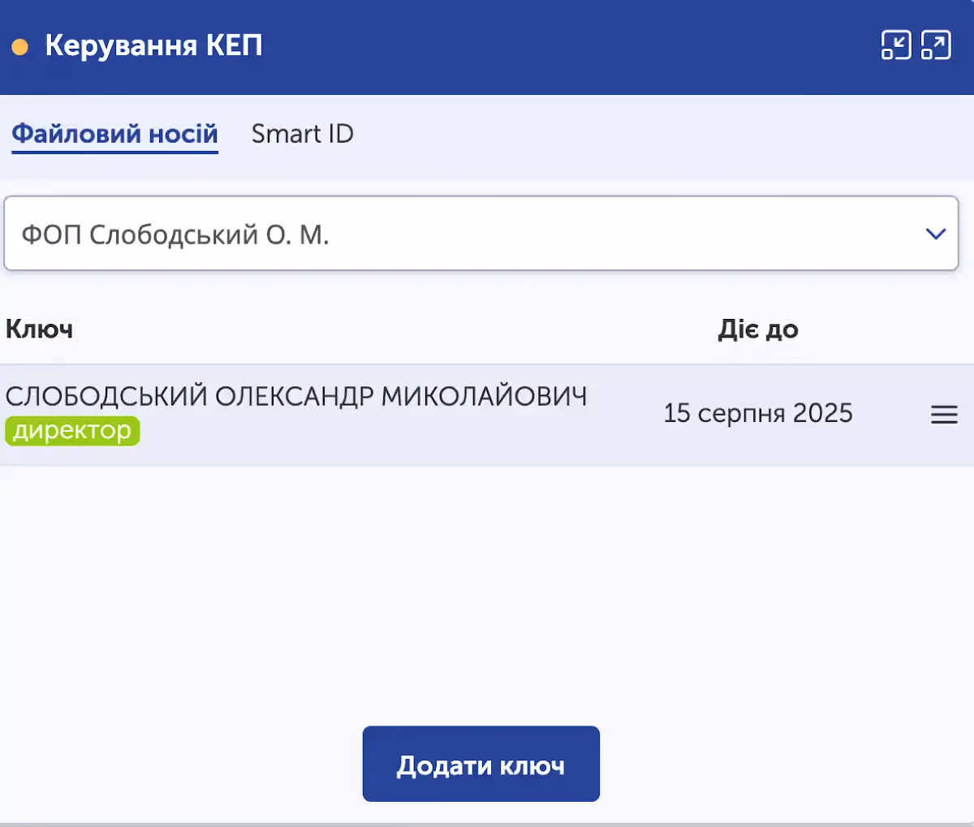The height and width of the screenshot is (827, 974).
Task: Click the orange status dot beside the title
Action: [x=20, y=47]
